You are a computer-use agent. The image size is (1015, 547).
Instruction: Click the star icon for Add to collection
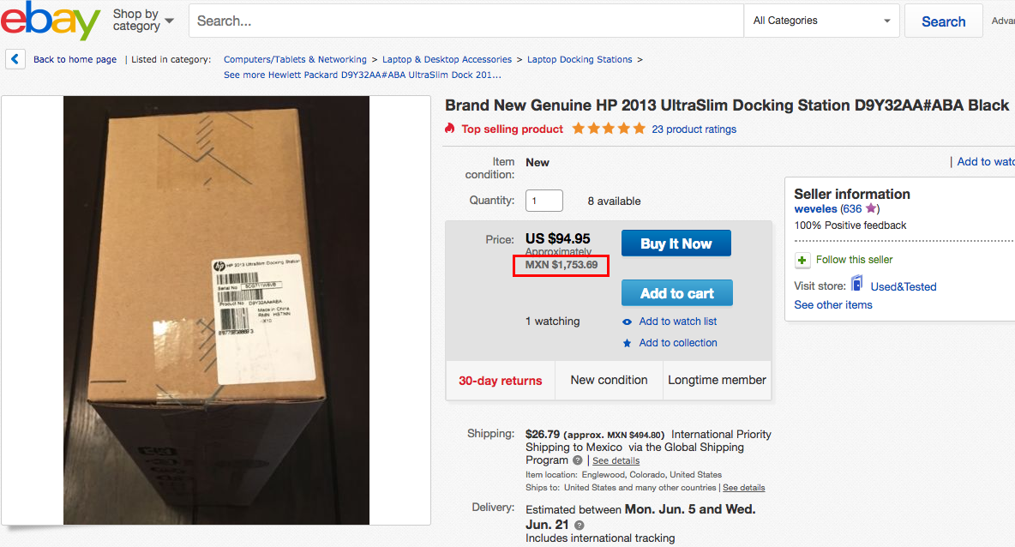[627, 343]
